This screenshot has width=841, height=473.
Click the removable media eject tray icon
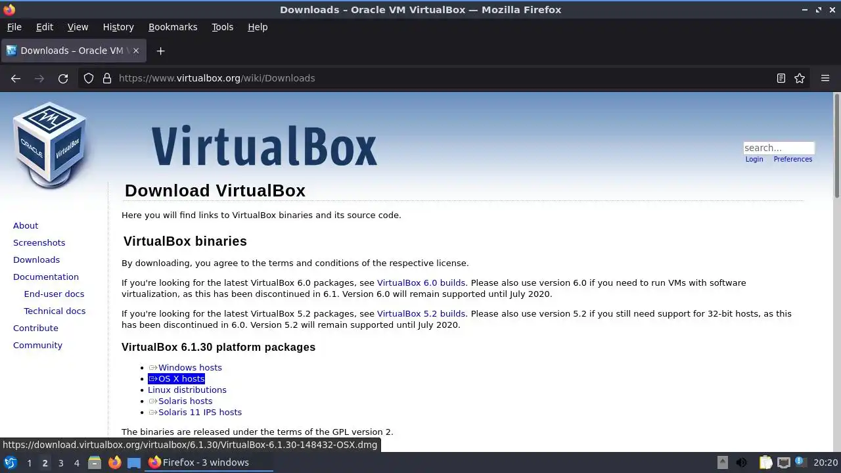(723, 462)
